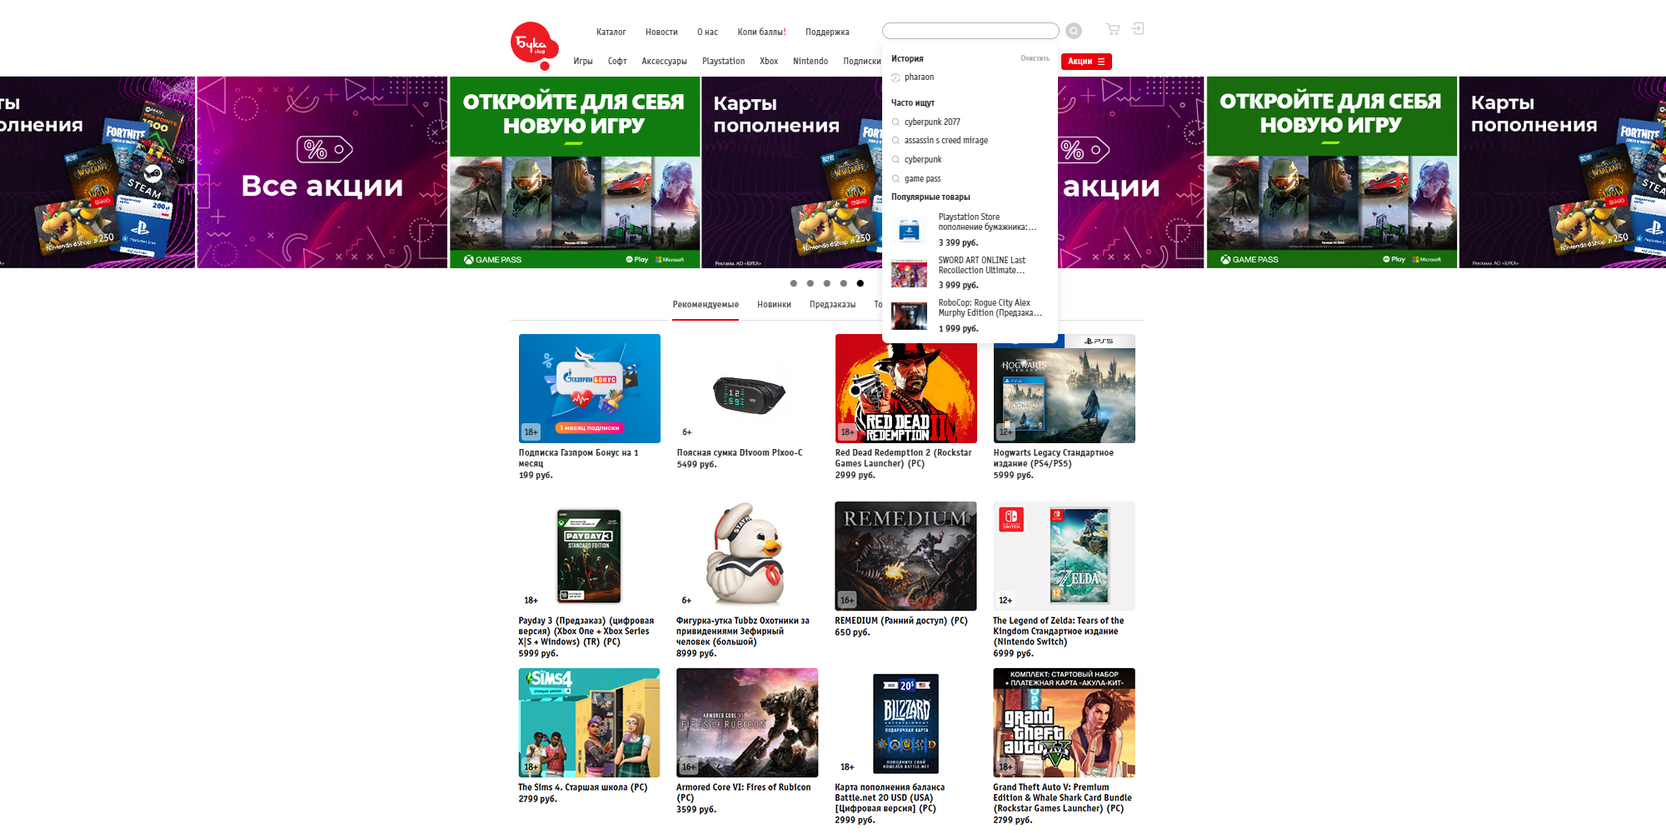Select the third carousel dot
The width and height of the screenshot is (1666, 833).
pyautogui.click(x=826, y=283)
